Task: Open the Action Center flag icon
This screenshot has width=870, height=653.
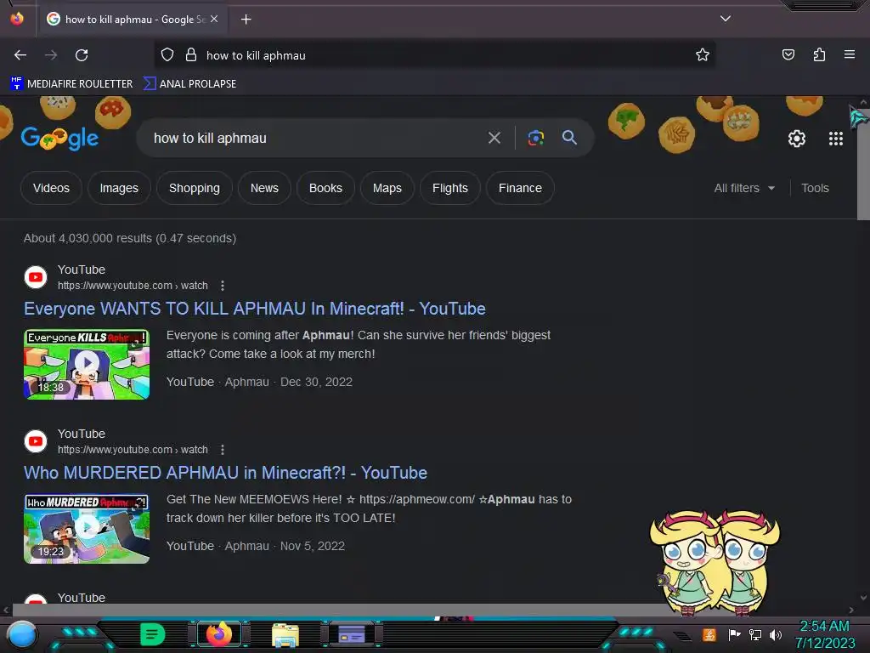Action: pos(734,634)
